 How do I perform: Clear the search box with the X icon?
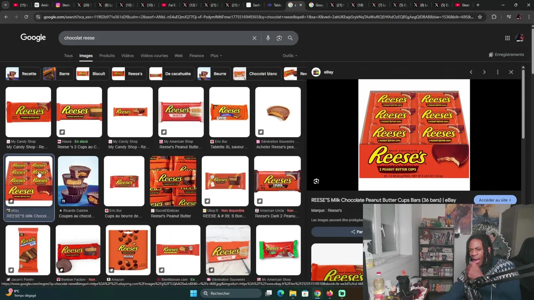[x=254, y=38]
